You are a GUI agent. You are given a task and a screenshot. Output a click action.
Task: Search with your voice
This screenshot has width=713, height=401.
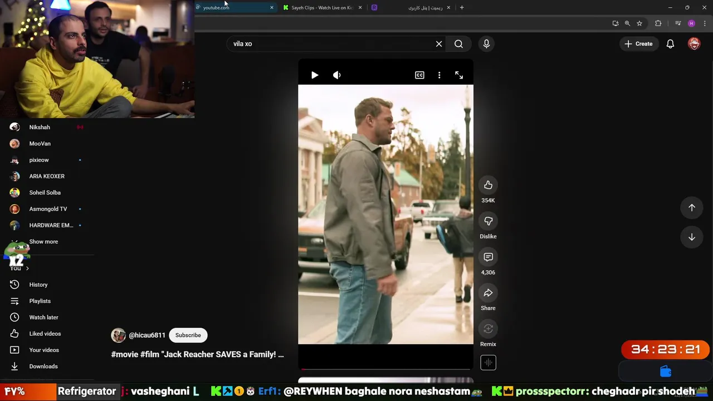click(486, 43)
